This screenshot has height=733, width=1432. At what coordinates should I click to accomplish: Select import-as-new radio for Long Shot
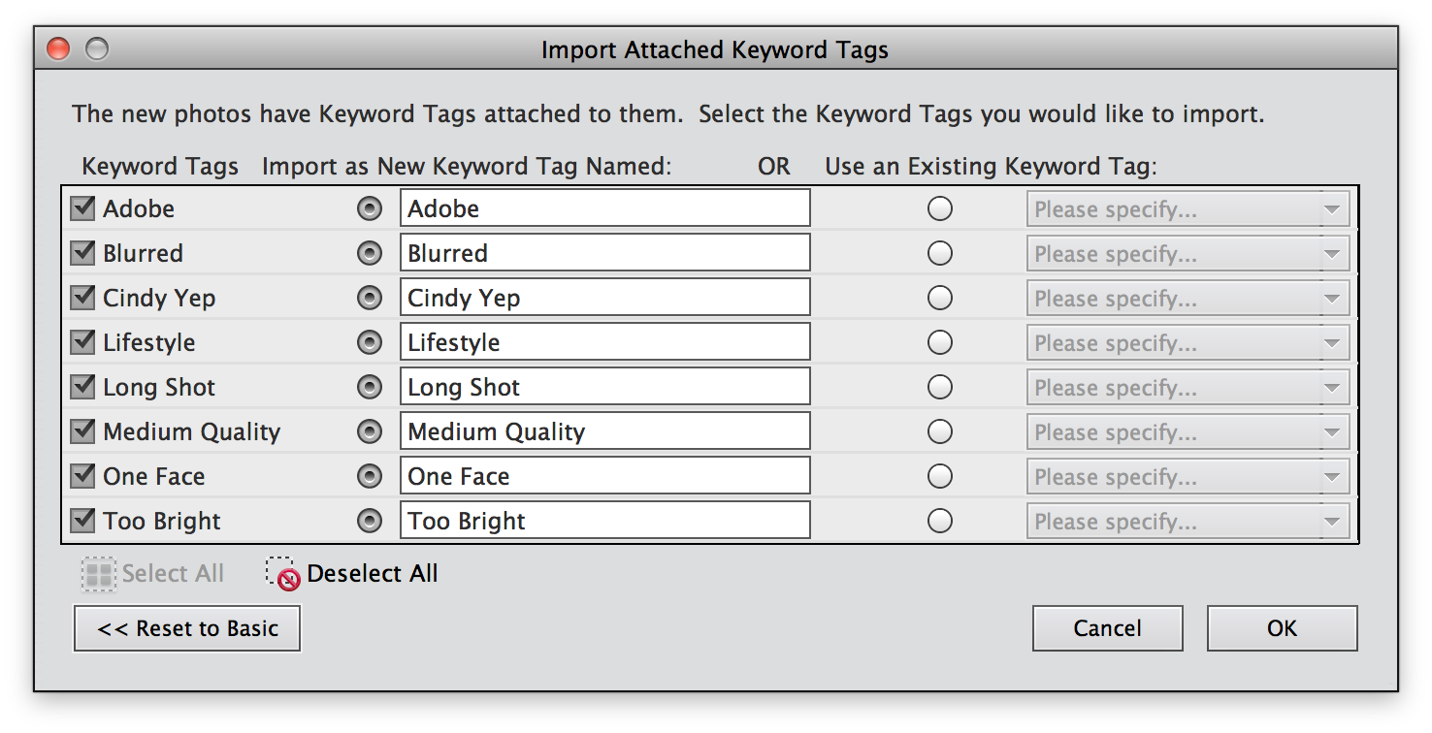coord(369,387)
